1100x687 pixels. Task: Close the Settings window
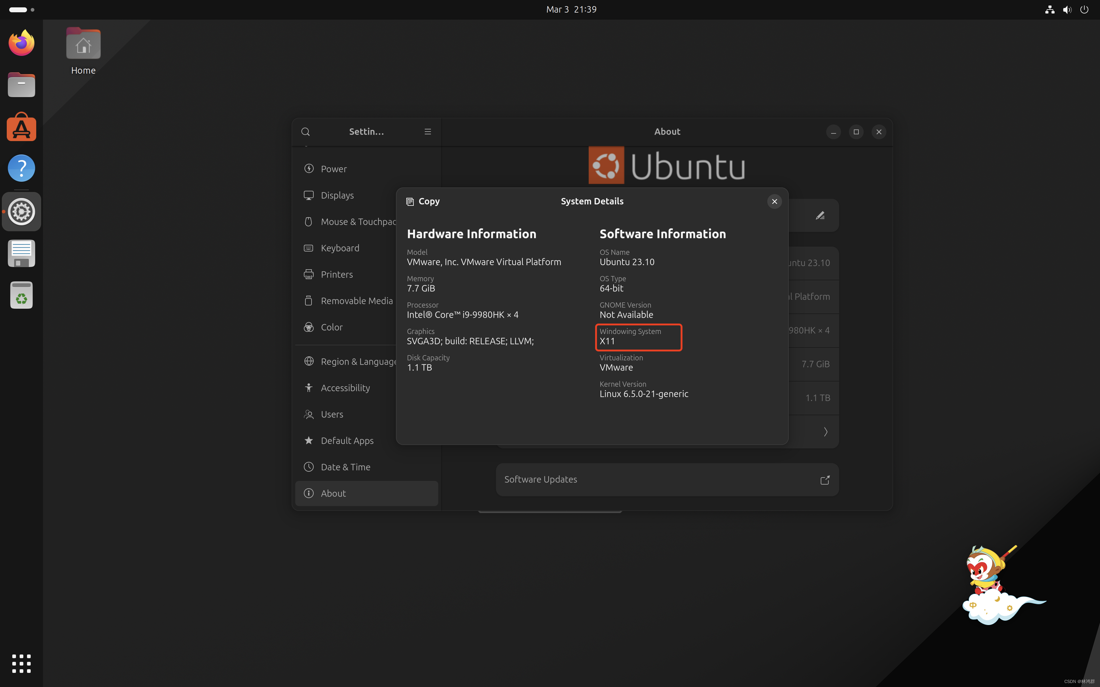coord(879,132)
